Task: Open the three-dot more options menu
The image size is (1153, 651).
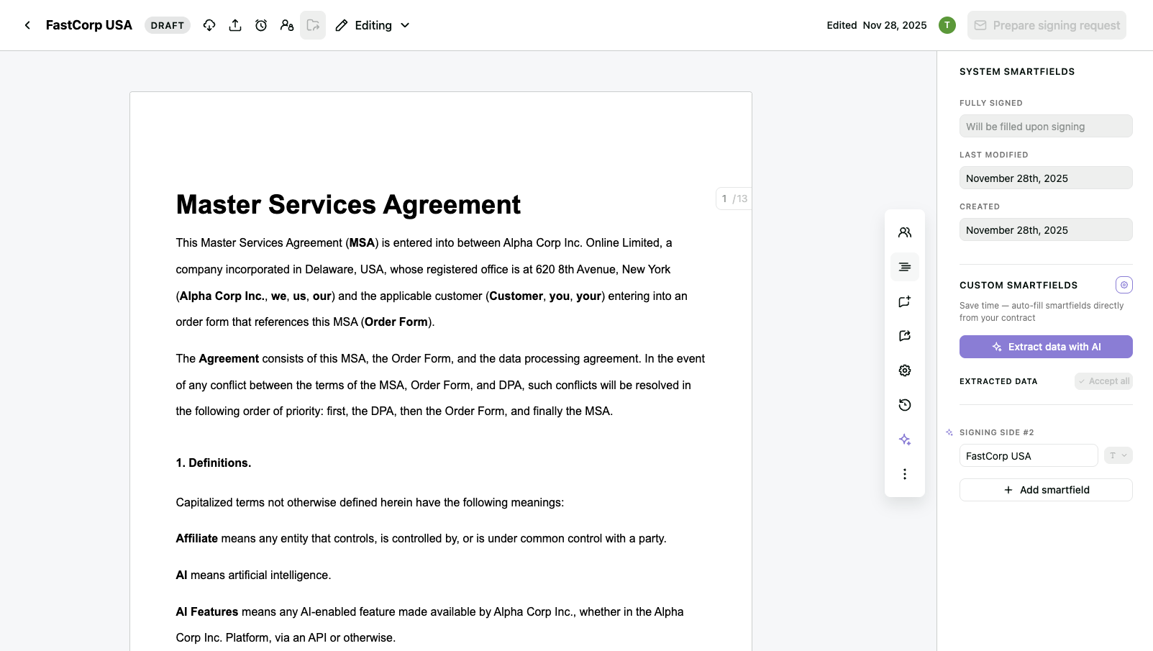Action: pyautogui.click(x=905, y=474)
